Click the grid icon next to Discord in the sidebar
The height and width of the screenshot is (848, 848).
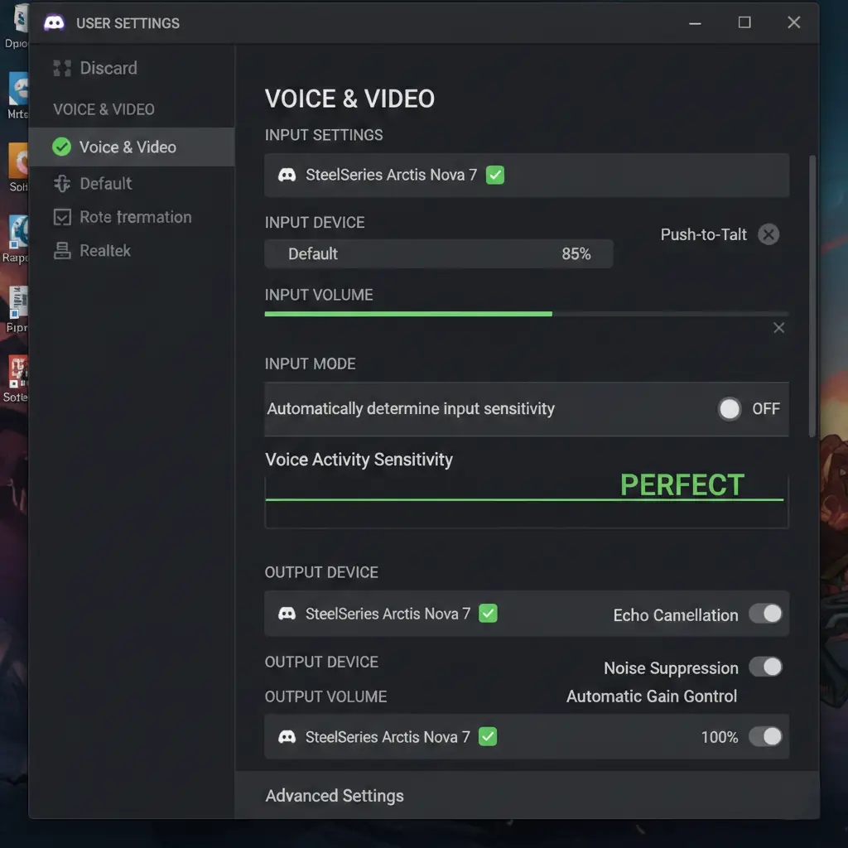click(x=62, y=68)
